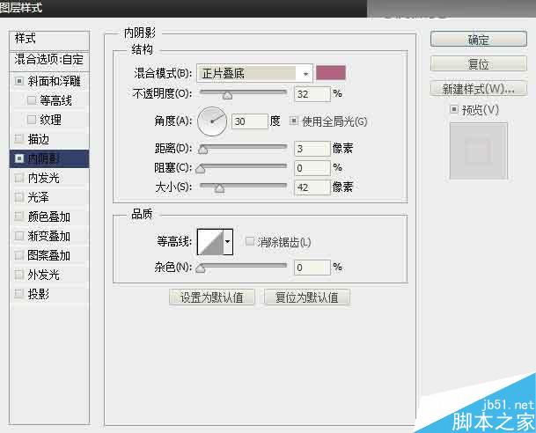Image resolution: width=536 pixels, height=433 pixels.
Task: Toggle the 斜面和浮雕 checkbox
Action: (19, 81)
